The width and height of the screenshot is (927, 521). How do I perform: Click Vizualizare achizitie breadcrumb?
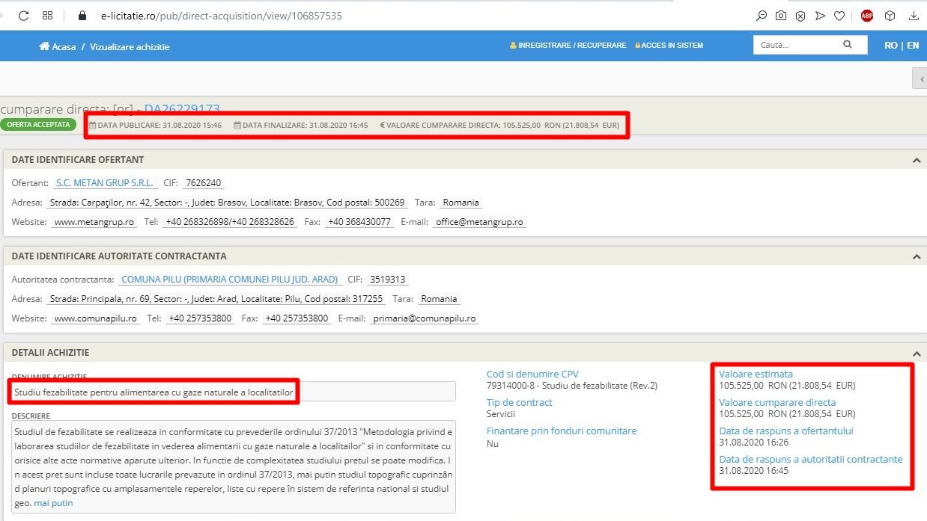pos(130,46)
